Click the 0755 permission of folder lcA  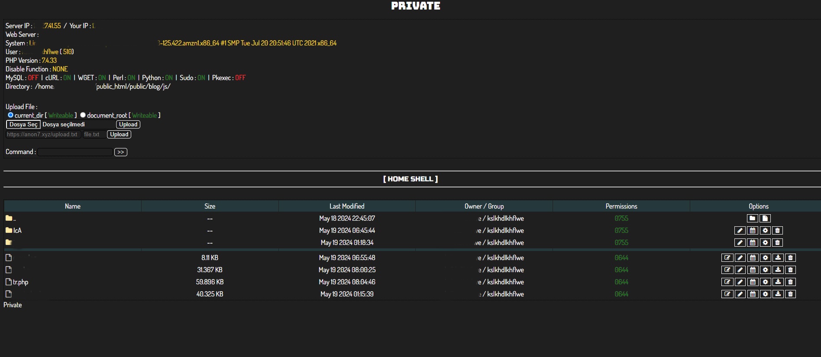click(x=621, y=231)
